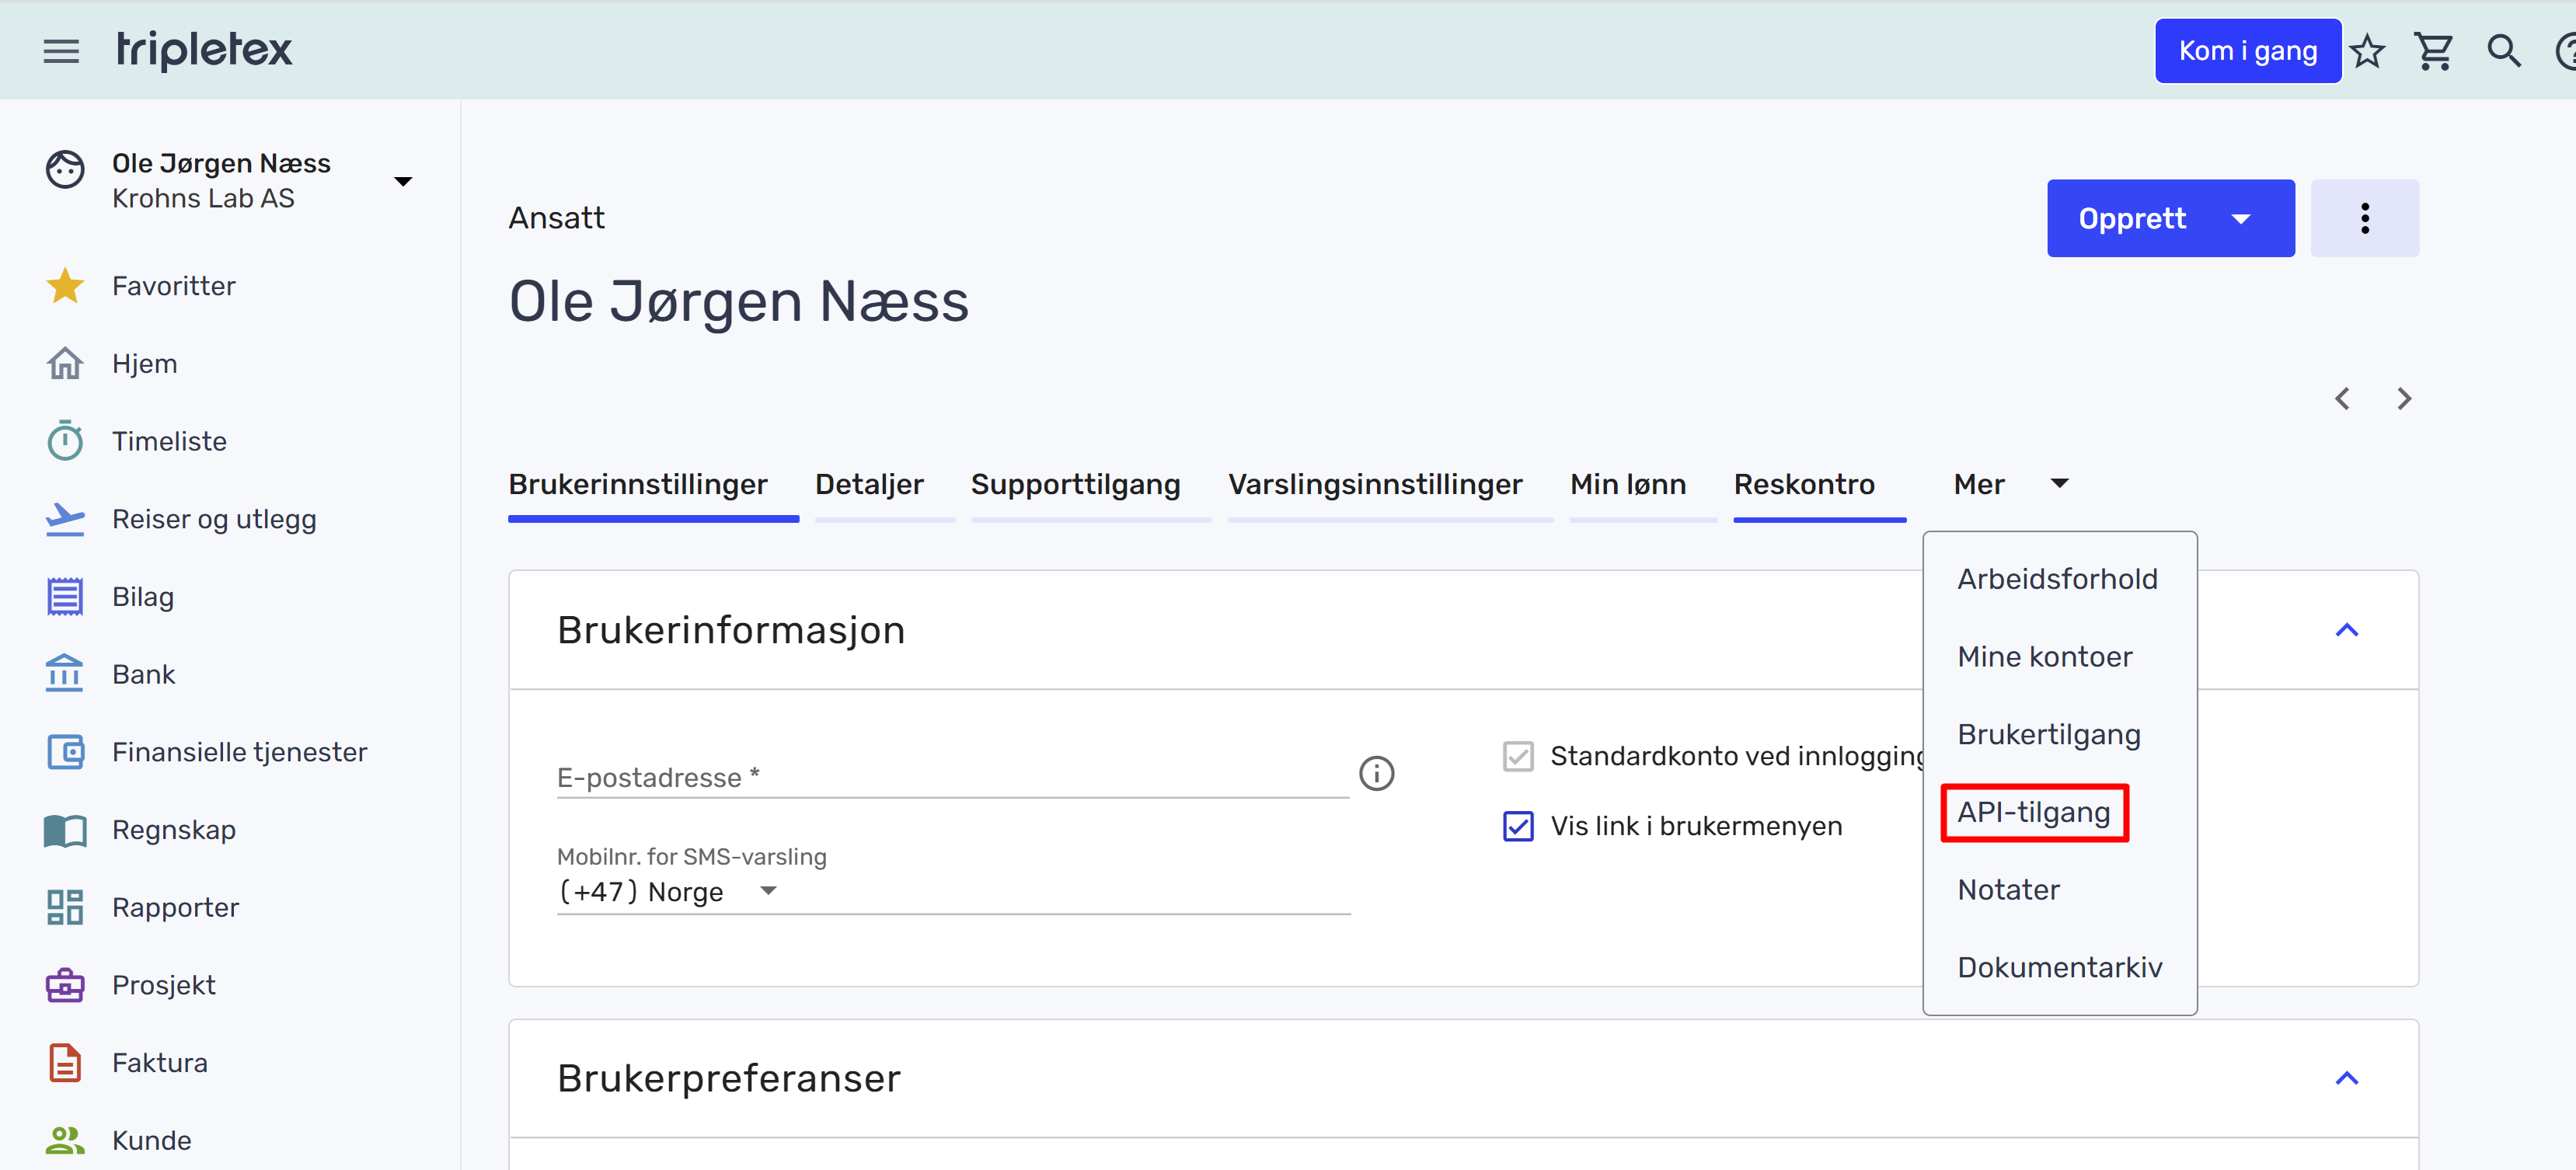
Task: Expand the Ole Jørgen Næss account dropdown
Action: pyautogui.click(x=402, y=181)
